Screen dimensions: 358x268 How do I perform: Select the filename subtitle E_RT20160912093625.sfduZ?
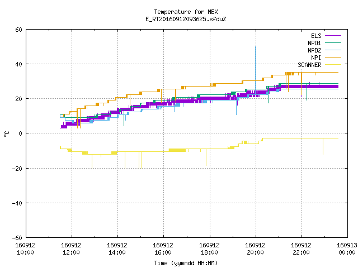pos(186,19)
